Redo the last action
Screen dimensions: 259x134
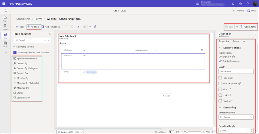tap(72, 27)
